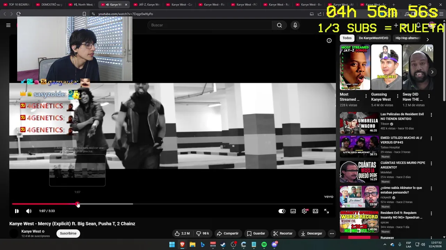Open options for Resident Evil 9 speedrun

(x=431, y=214)
